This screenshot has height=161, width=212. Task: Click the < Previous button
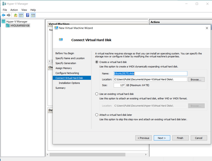(143, 138)
